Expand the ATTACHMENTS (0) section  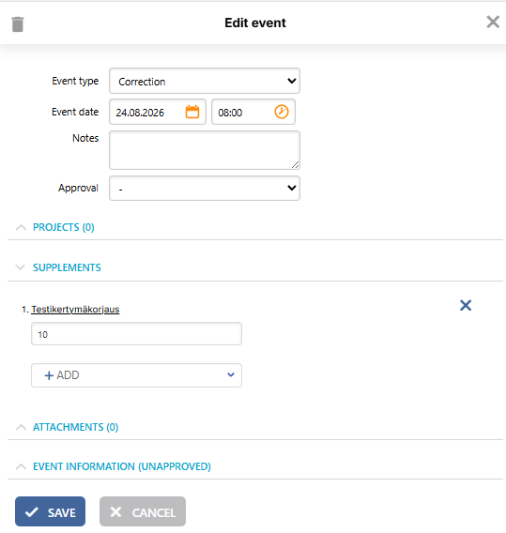click(75, 427)
